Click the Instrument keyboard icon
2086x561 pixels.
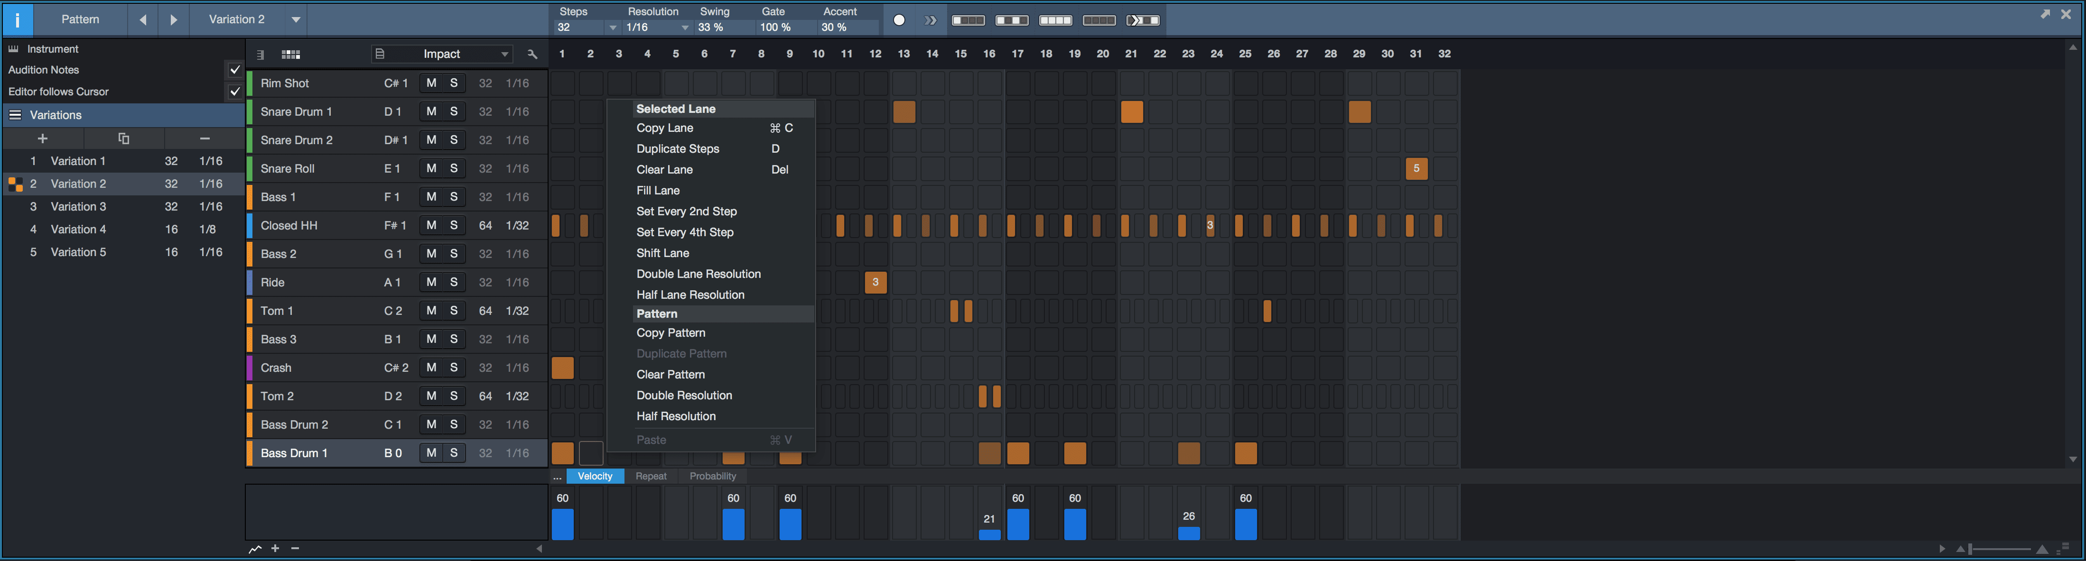pos(13,49)
